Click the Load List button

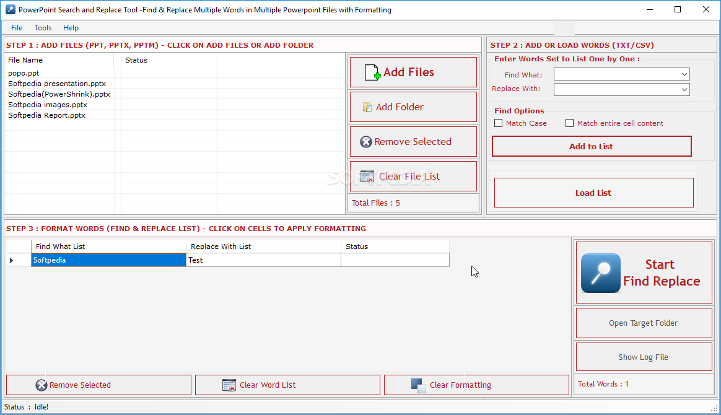pyautogui.click(x=593, y=193)
